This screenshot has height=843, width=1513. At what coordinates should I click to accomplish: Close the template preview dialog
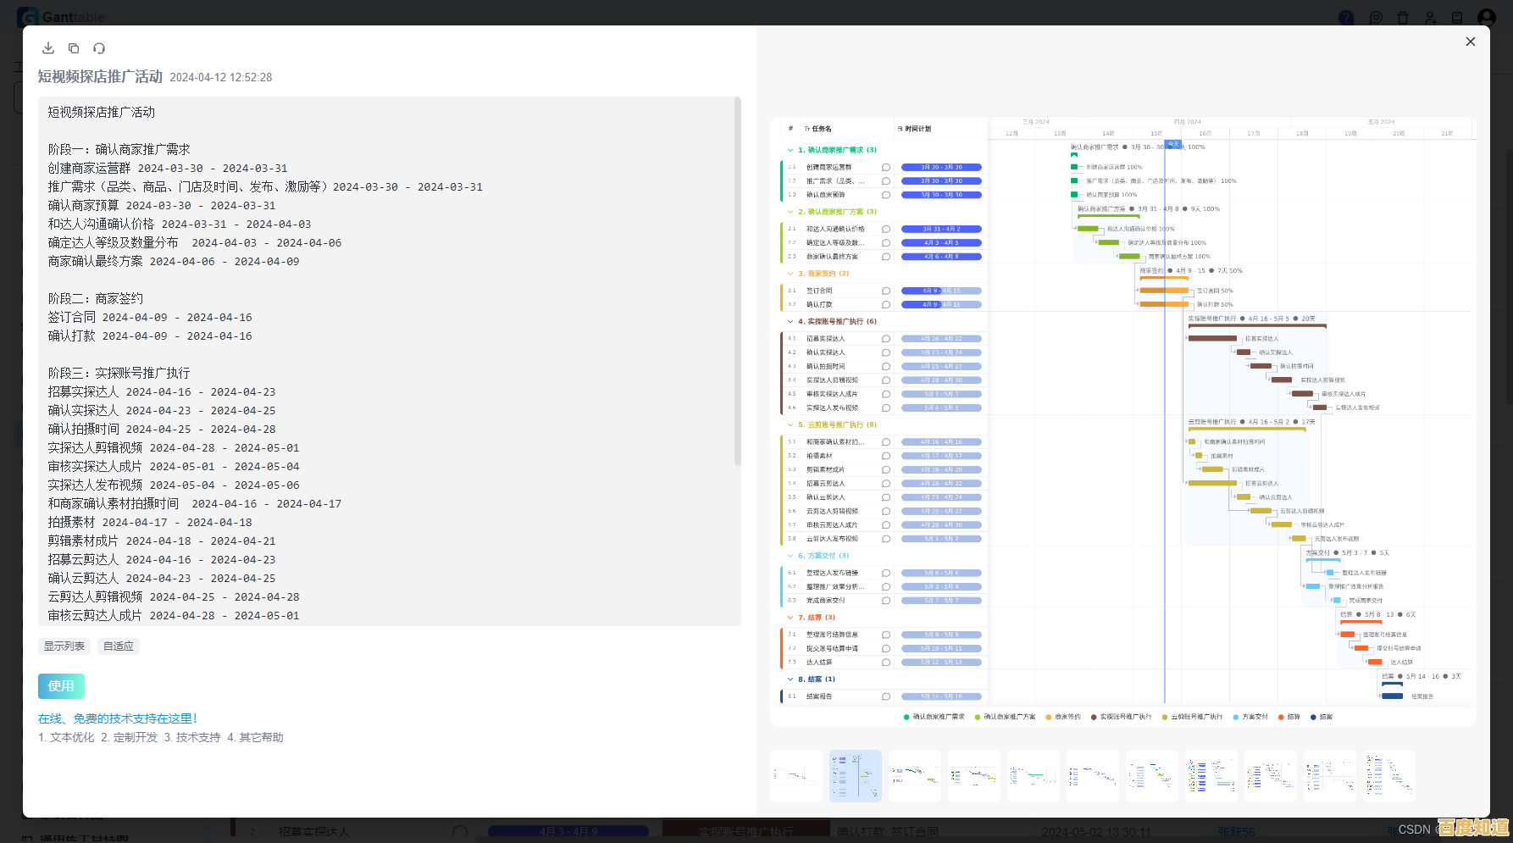coord(1470,42)
